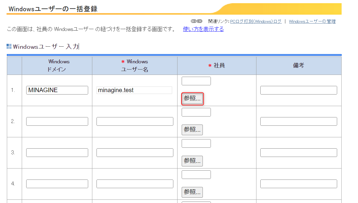Click the 社員 column header
Screen dimensions: 358x203
pyautogui.click(x=217, y=66)
